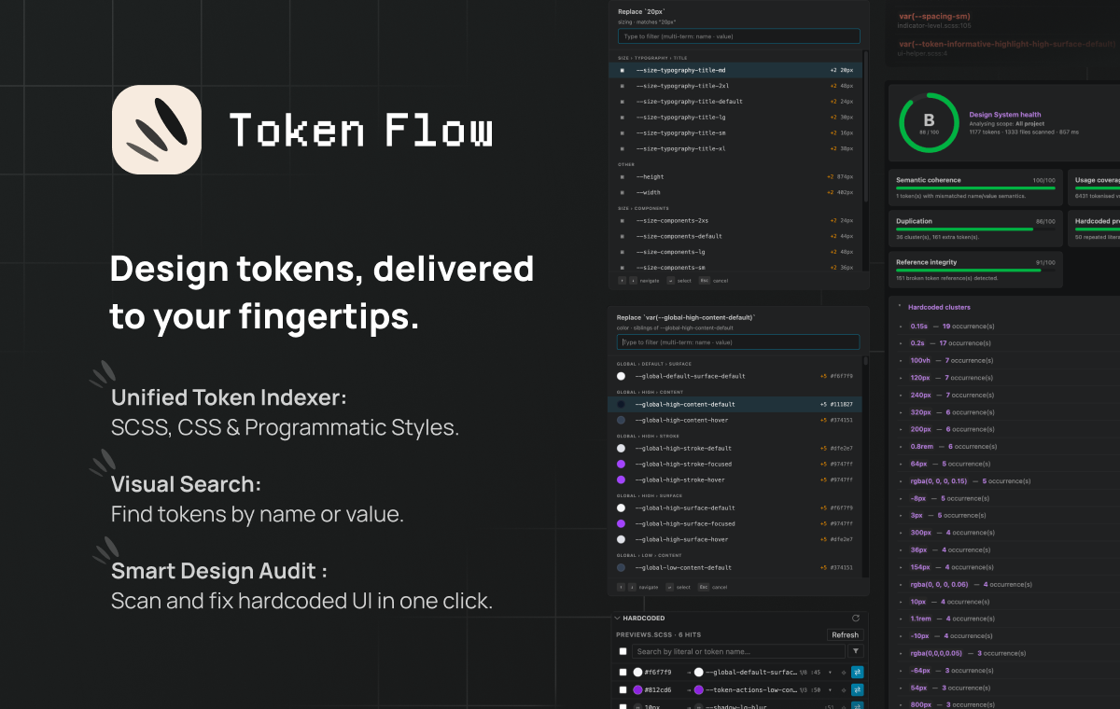
Task: Select --size-components-2xs token
Action: [x=735, y=220]
